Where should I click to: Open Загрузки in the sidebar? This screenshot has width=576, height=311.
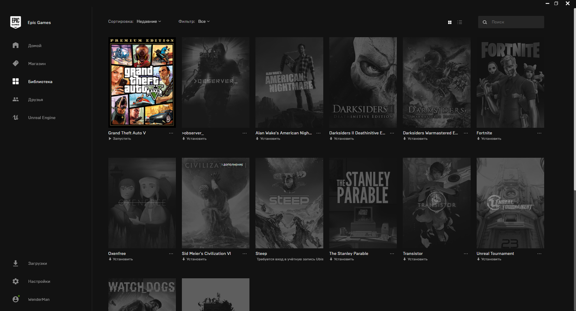37,264
